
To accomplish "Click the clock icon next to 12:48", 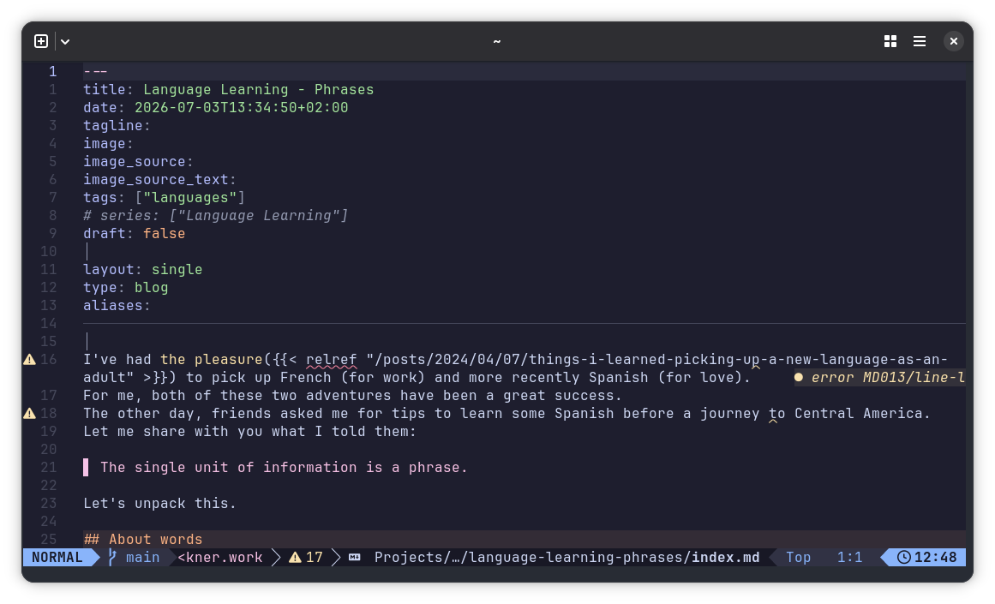I will click(903, 558).
